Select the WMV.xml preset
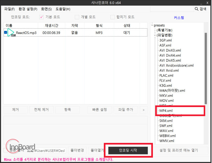The width and height of the screenshot is (212, 163). click(x=167, y=141)
